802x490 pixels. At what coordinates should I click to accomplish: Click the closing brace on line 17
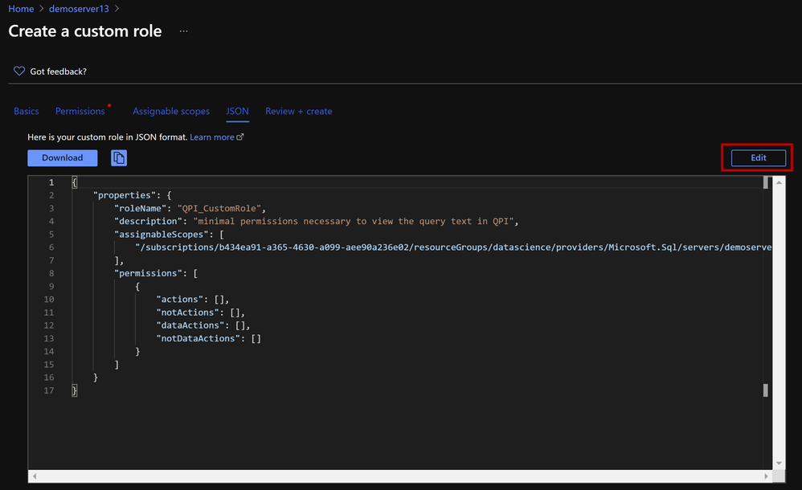pos(75,390)
